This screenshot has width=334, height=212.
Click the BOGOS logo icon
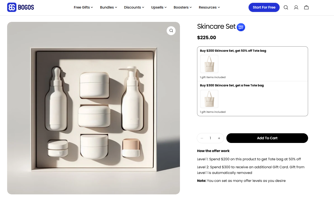(12, 7)
